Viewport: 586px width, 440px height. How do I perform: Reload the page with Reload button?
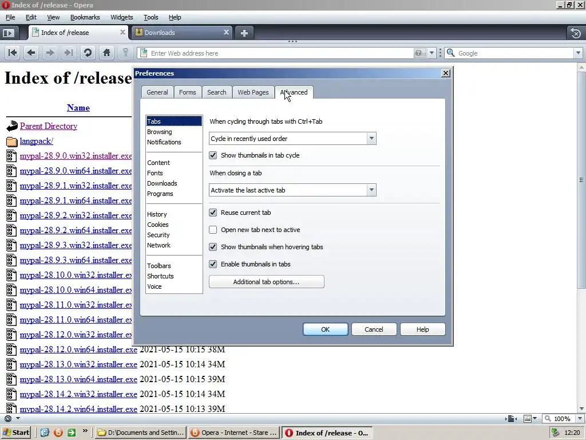[x=88, y=53]
